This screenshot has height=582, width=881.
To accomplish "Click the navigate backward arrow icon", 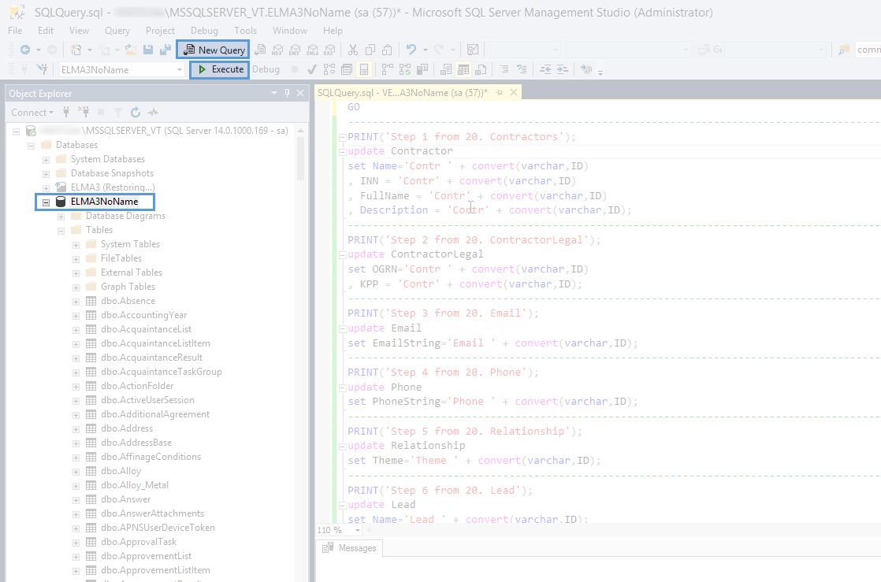I will [x=24, y=50].
